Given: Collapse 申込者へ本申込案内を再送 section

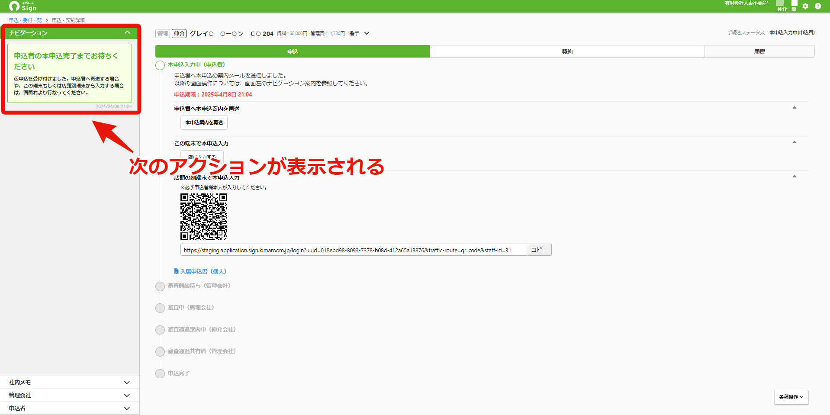Looking at the screenshot, I should click(x=795, y=108).
